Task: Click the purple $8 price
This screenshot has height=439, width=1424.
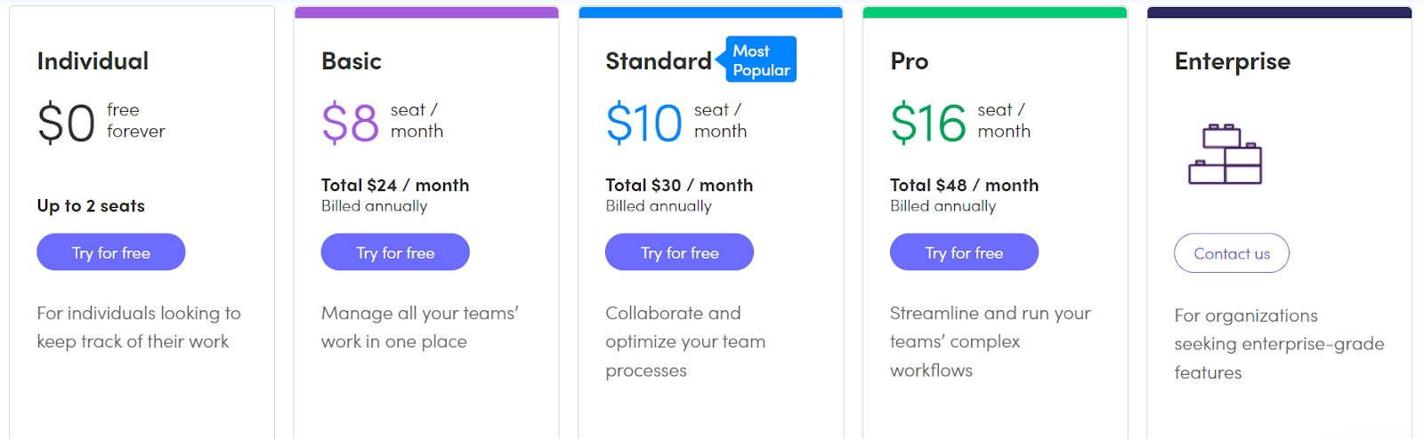Action: click(350, 123)
